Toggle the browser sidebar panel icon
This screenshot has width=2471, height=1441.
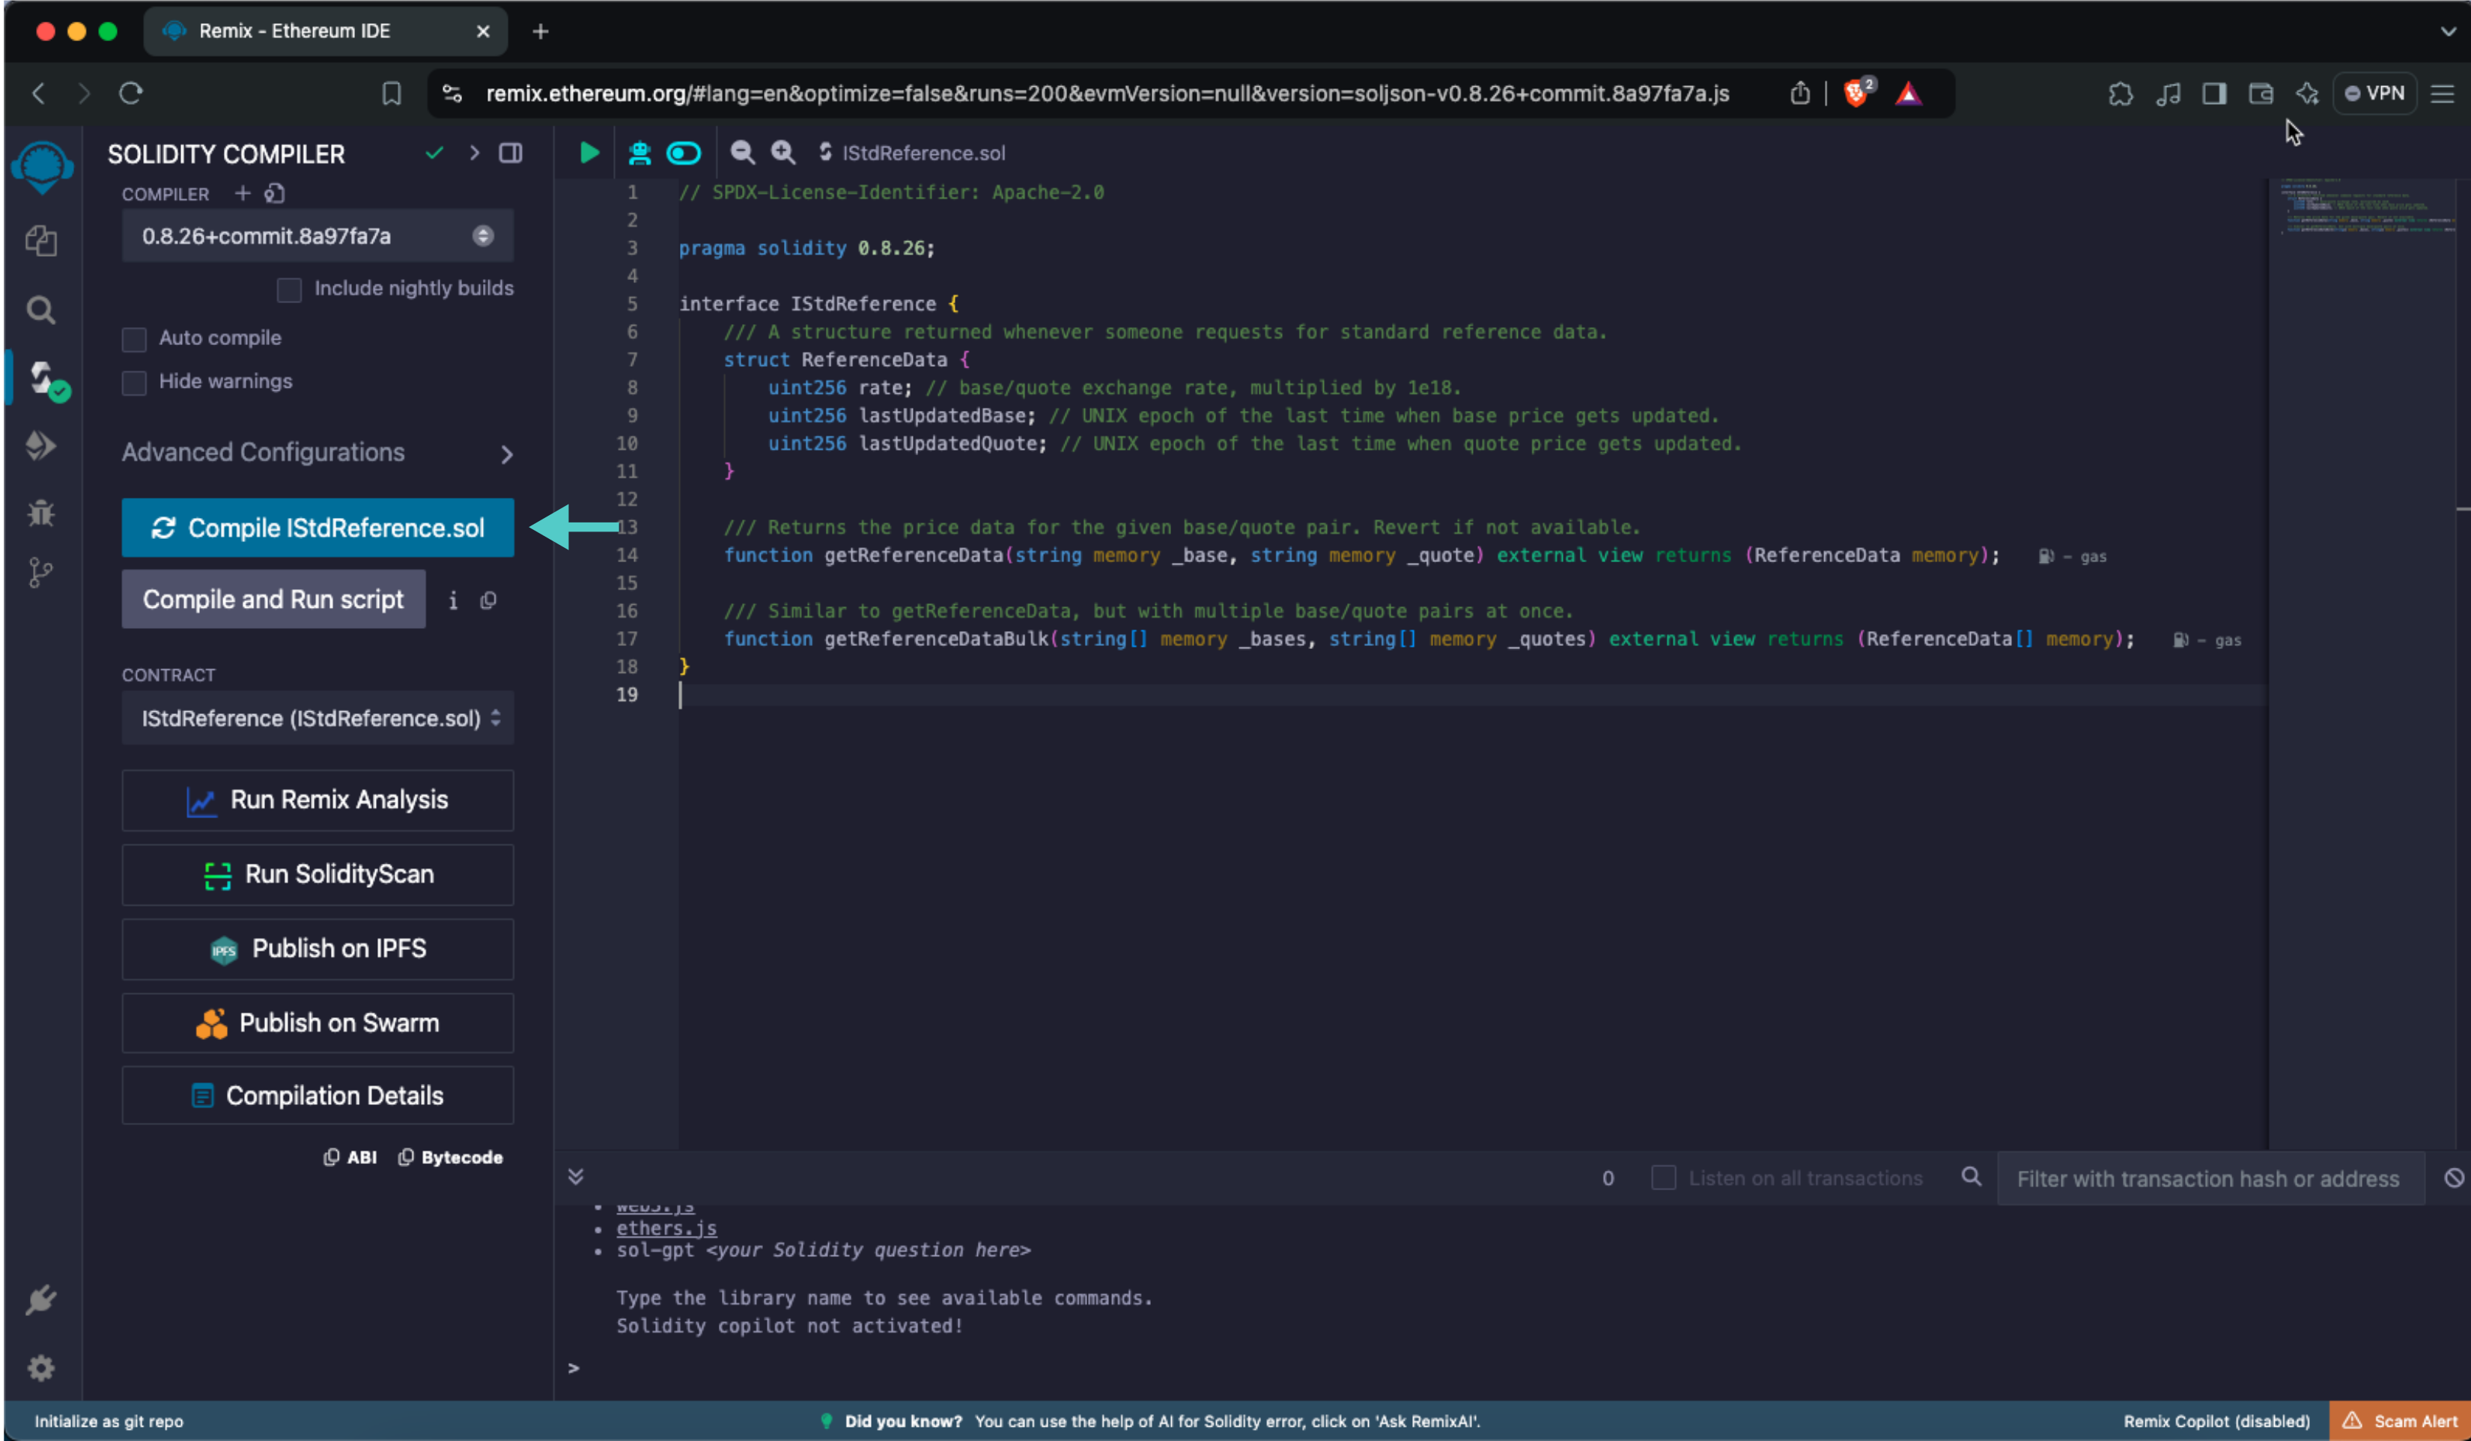click(x=2214, y=93)
